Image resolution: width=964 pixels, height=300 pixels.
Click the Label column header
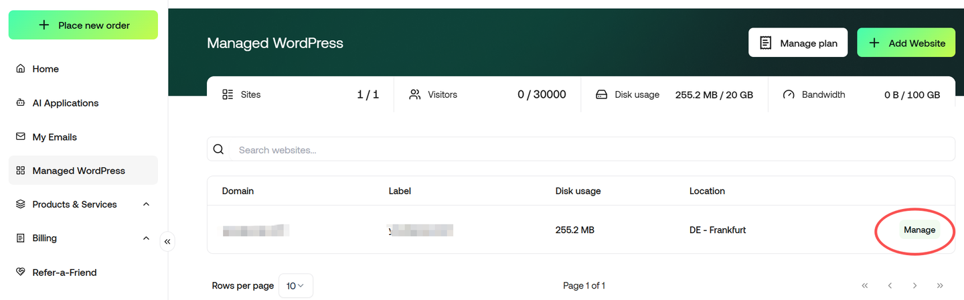[400, 191]
